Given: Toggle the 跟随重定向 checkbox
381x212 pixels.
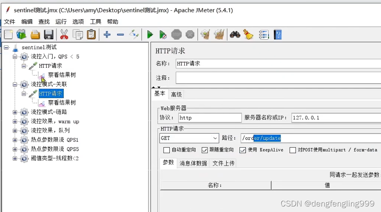Looking at the screenshot, I should (x=204, y=150).
